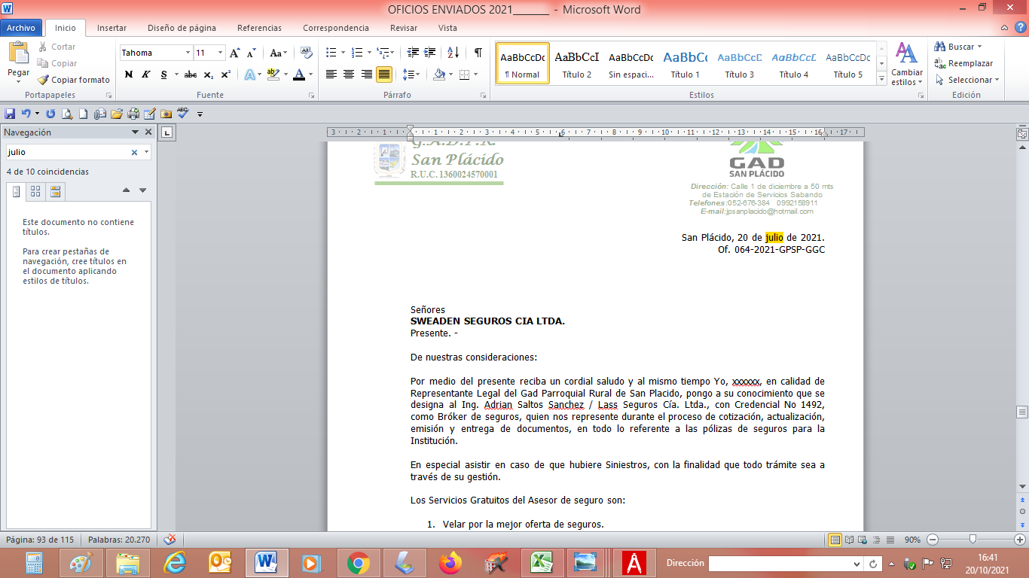This screenshot has height=578, width=1029.
Task: Click the navigation search box containing "julio"
Action: (x=67, y=152)
